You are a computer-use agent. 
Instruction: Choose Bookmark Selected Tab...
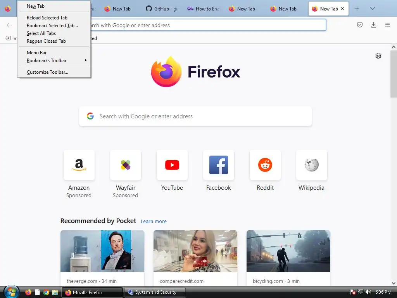click(54, 26)
